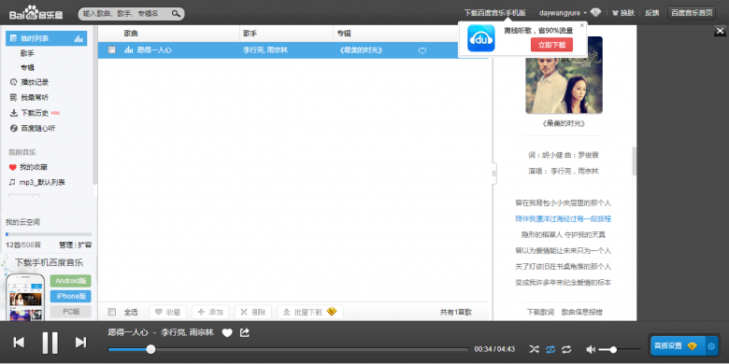This screenshot has width=729, height=364.
Task: Click the 收藏 button in the bottom toolbar
Action: [167, 312]
